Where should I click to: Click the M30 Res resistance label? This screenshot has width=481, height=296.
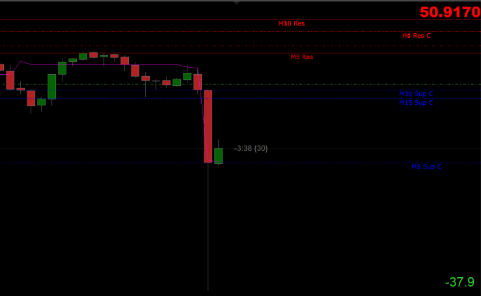point(292,23)
